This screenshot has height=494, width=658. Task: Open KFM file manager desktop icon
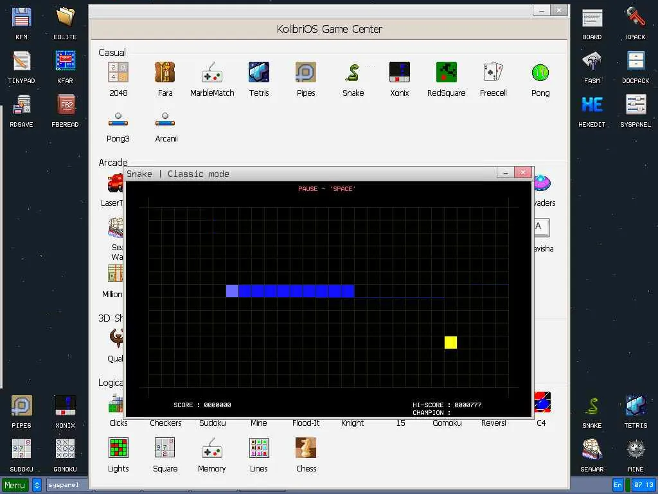coord(21,18)
